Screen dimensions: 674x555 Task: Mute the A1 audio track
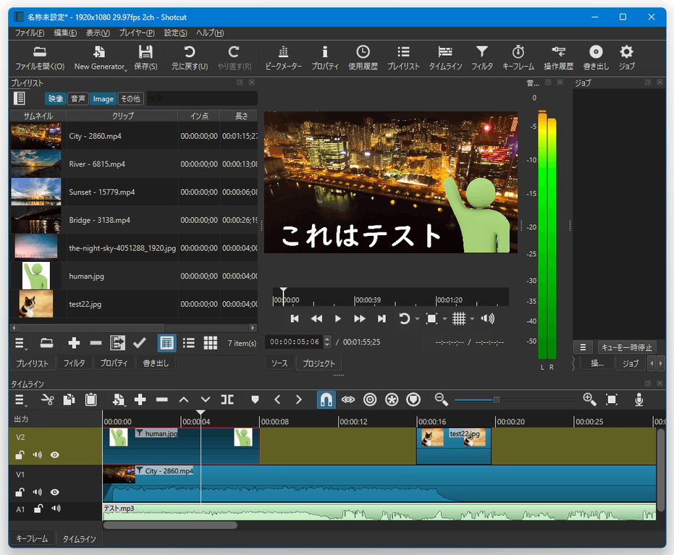click(x=56, y=509)
